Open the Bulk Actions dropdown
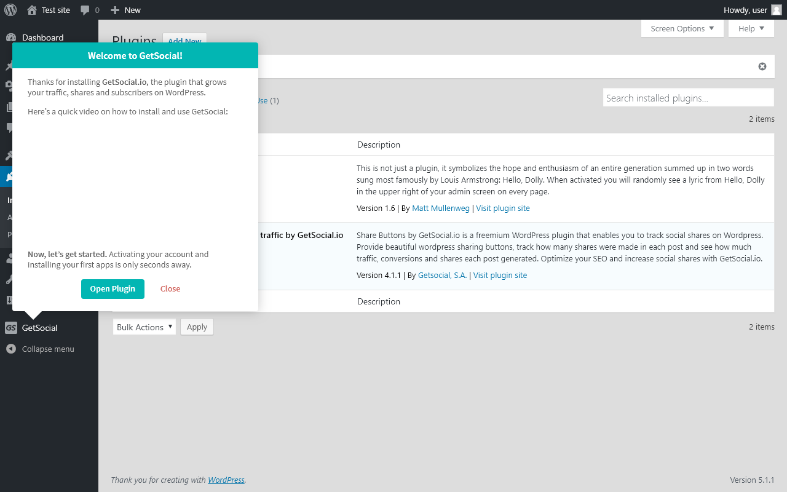The width and height of the screenshot is (787, 492). pos(144,327)
